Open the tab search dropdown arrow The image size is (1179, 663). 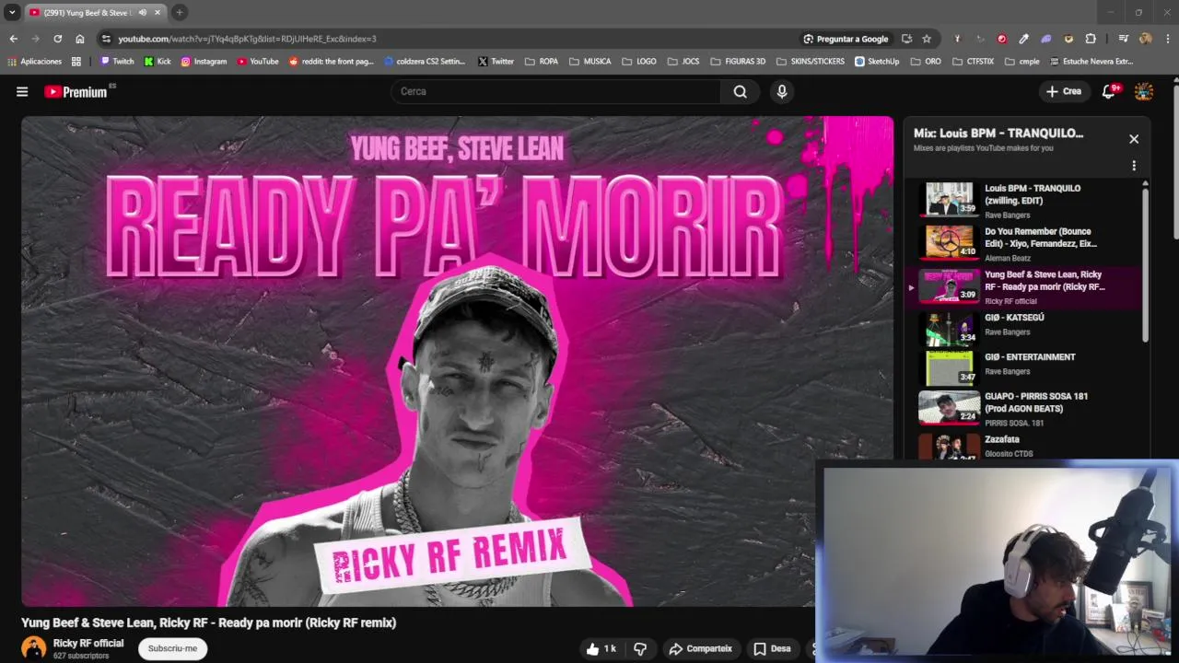click(12, 13)
